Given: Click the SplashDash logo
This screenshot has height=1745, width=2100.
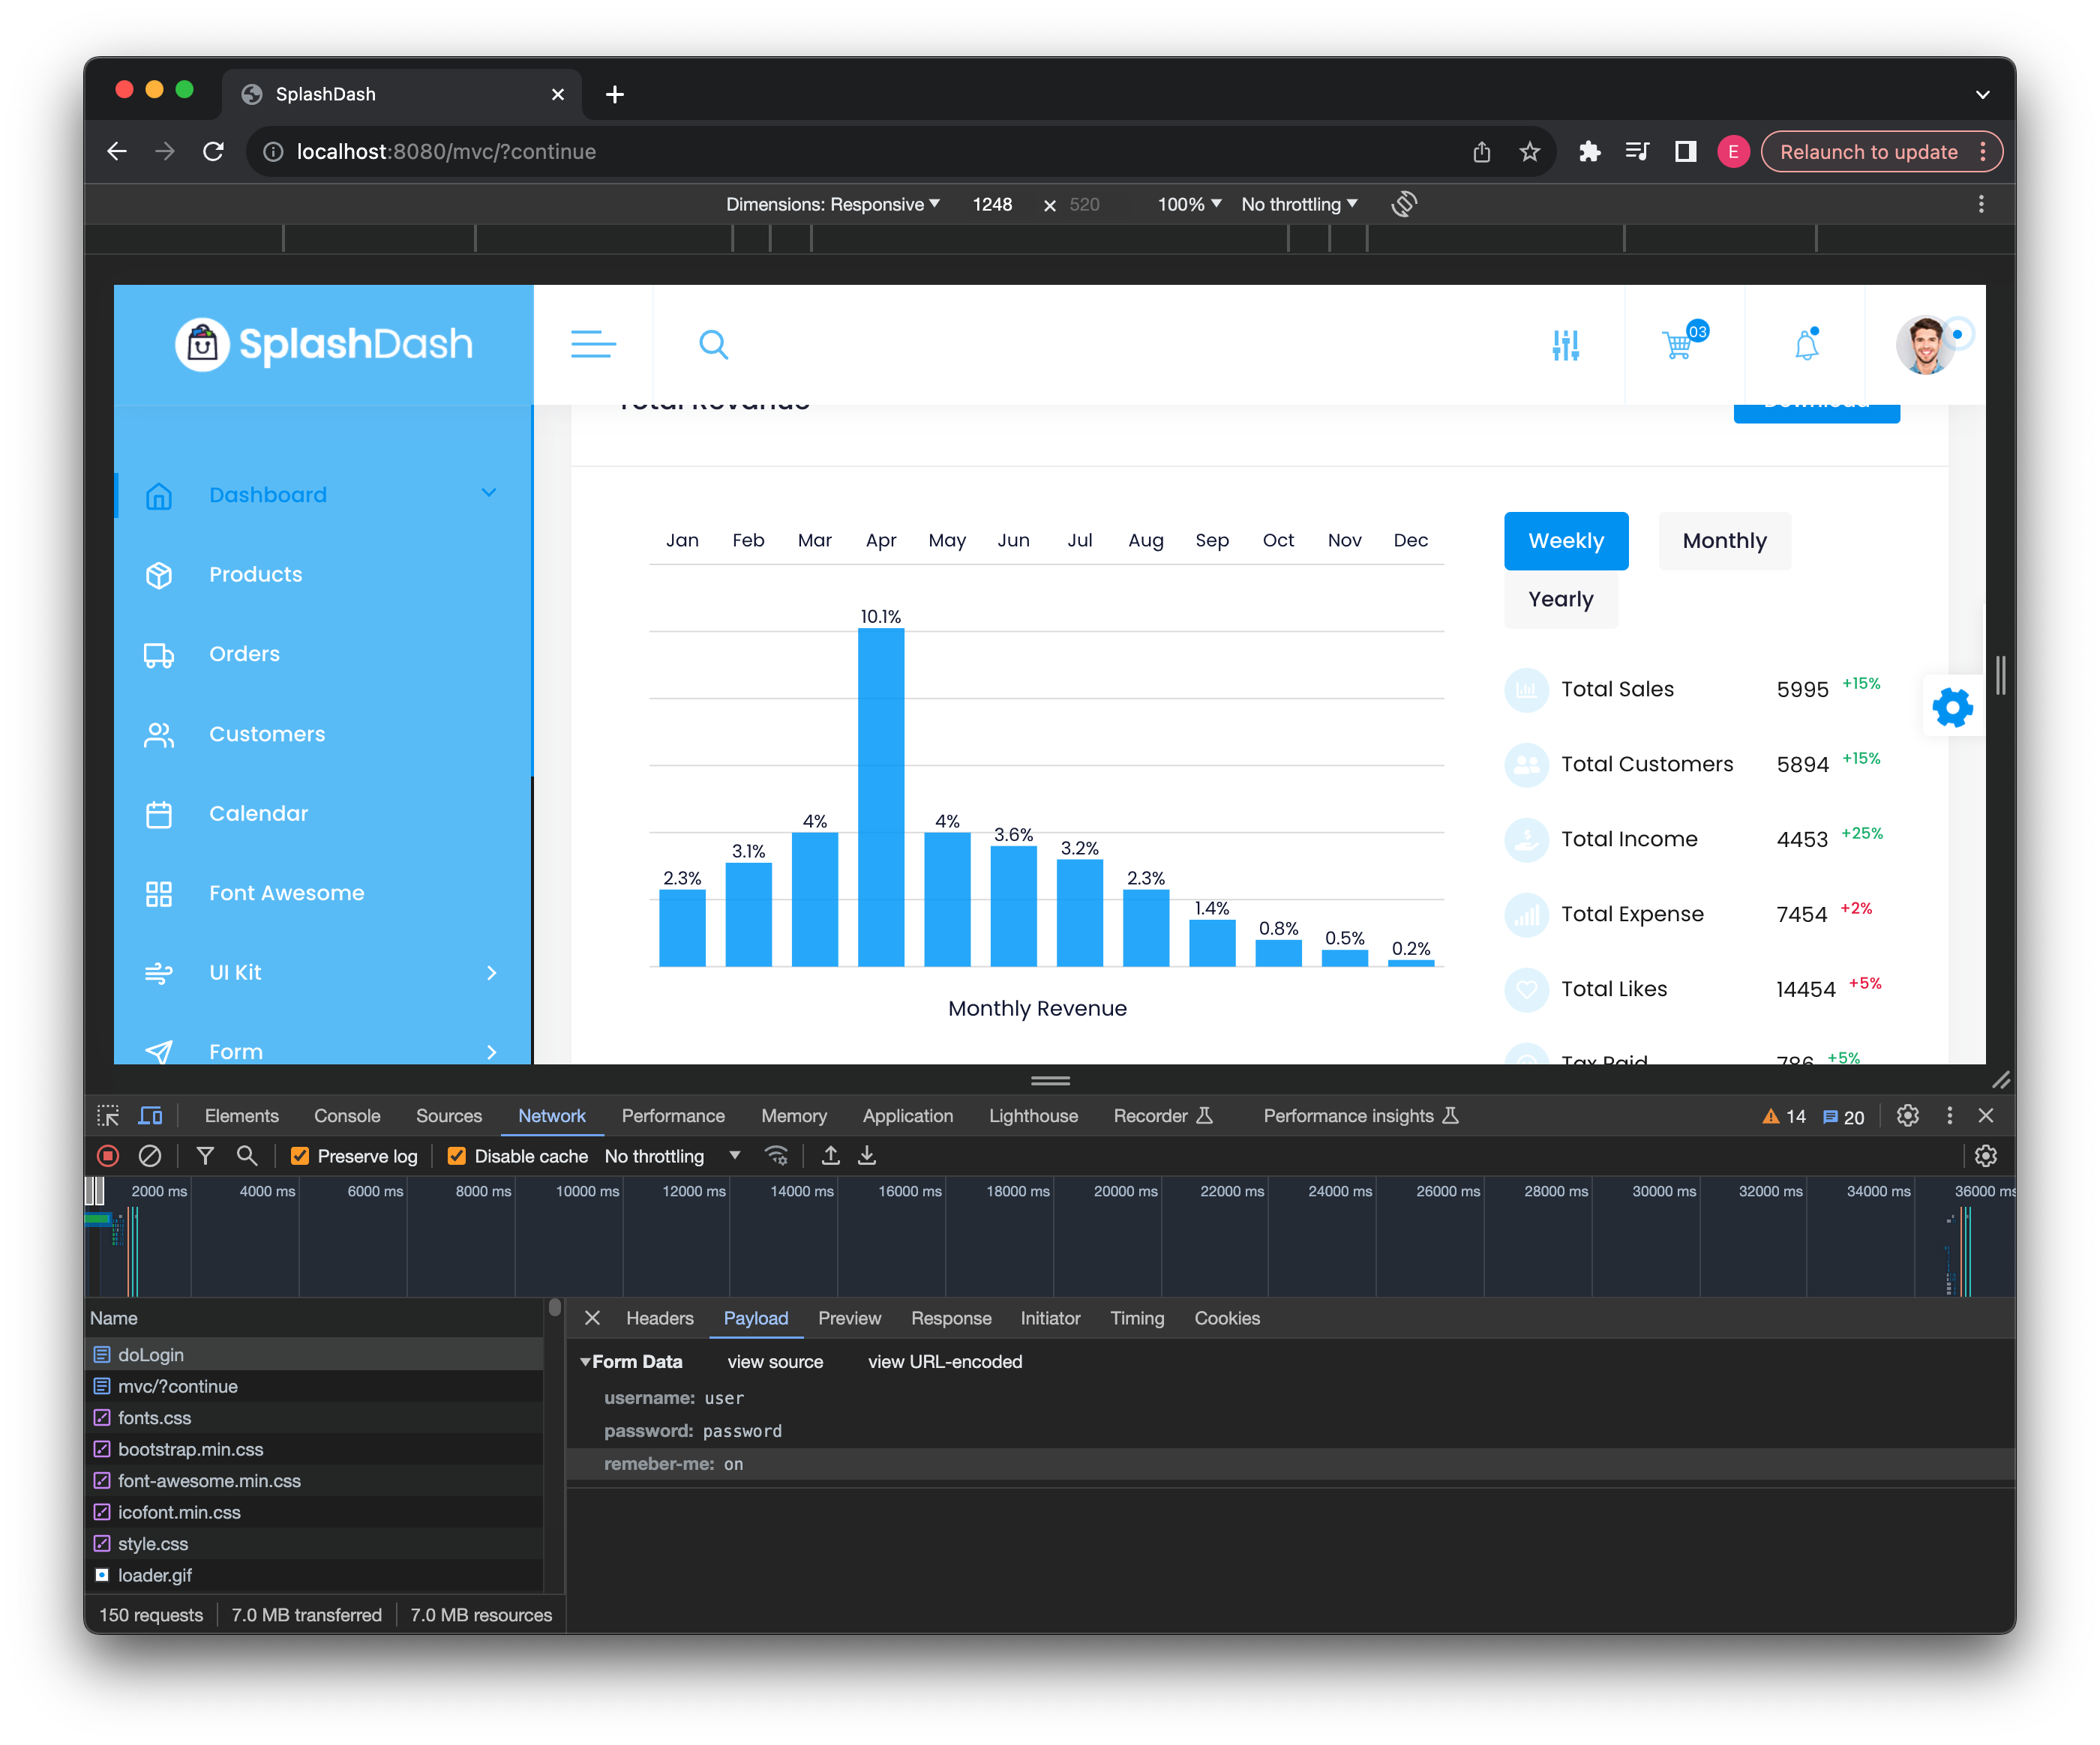Looking at the screenshot, I should click(324, 345).
